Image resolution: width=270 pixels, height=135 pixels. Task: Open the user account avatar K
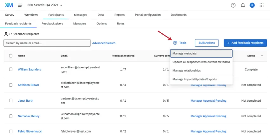[252, 5]
